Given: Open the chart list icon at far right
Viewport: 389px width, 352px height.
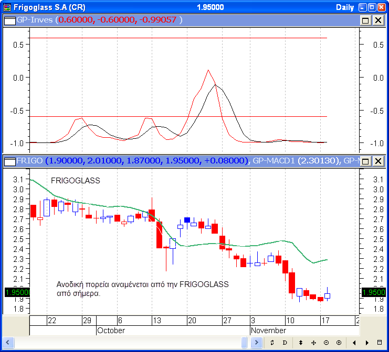Looking at the screenshot, I should pyautogui.click(x=380, y=343).
